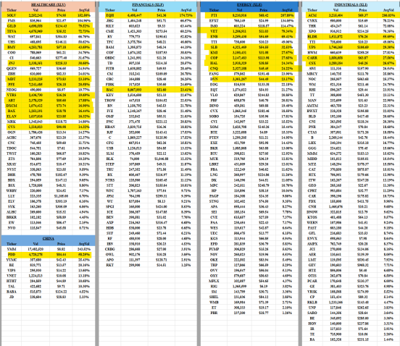Select the highlighted FTI ticker cell

point(214,15)
